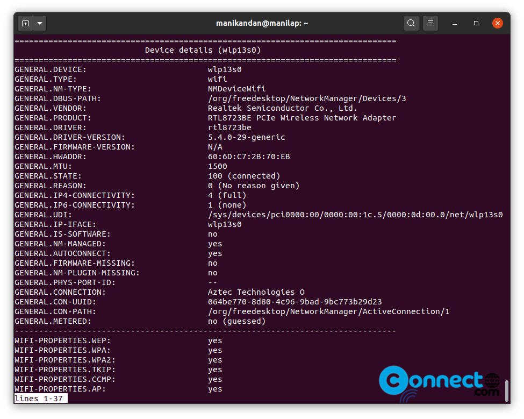This screenshot has width=524, height=419.
Task: Click IP4 connectivity value 4 (full)
Action: 227,195
